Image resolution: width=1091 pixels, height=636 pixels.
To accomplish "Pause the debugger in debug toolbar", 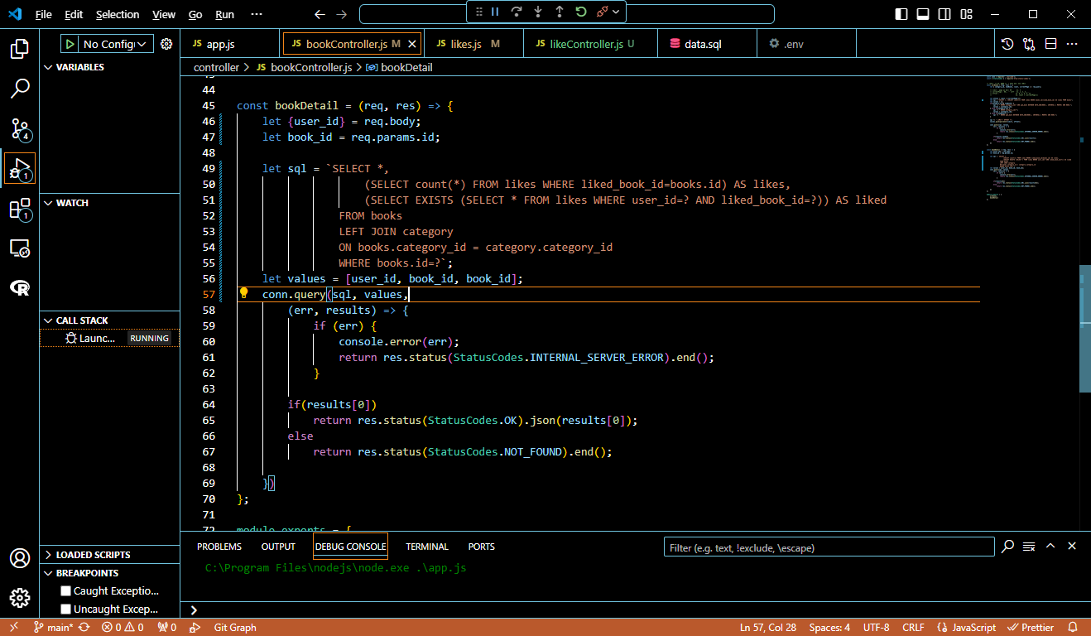I will click(x=495, y=12).
